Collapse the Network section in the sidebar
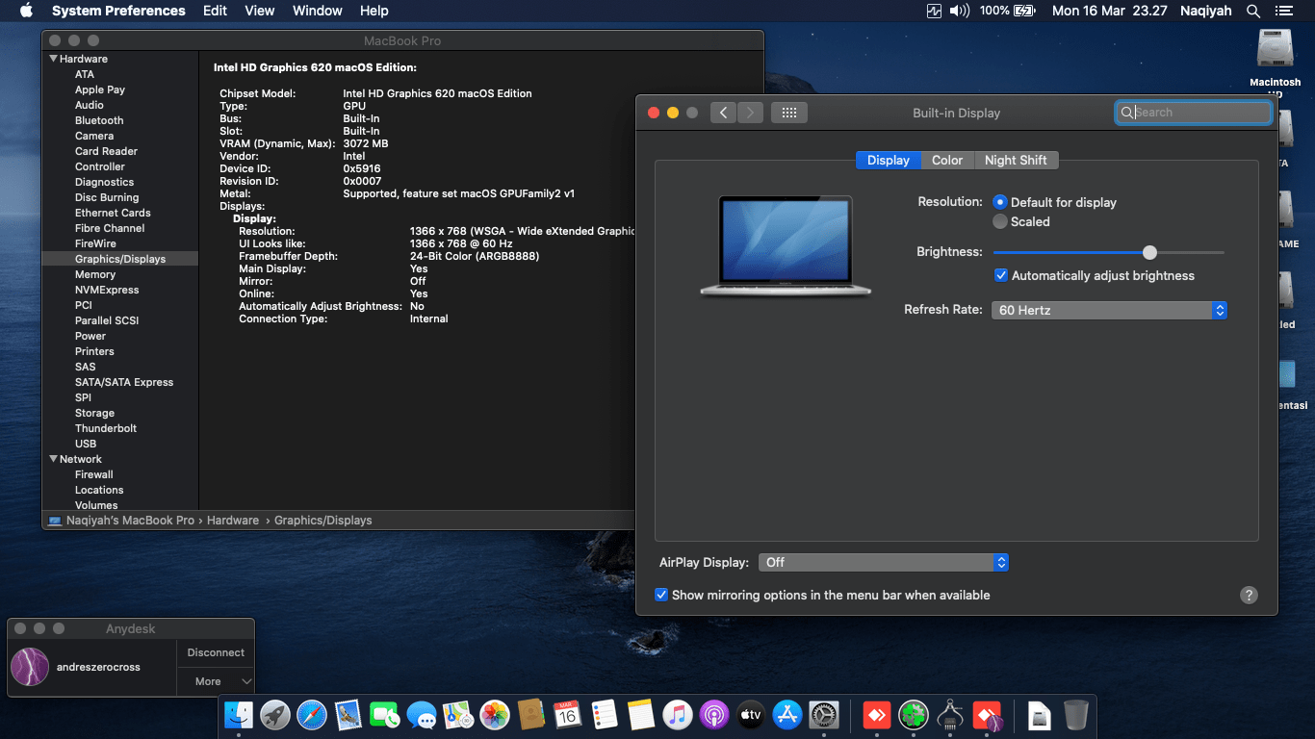This screenshot has height=739, width=1315. (x=53, y=459)
